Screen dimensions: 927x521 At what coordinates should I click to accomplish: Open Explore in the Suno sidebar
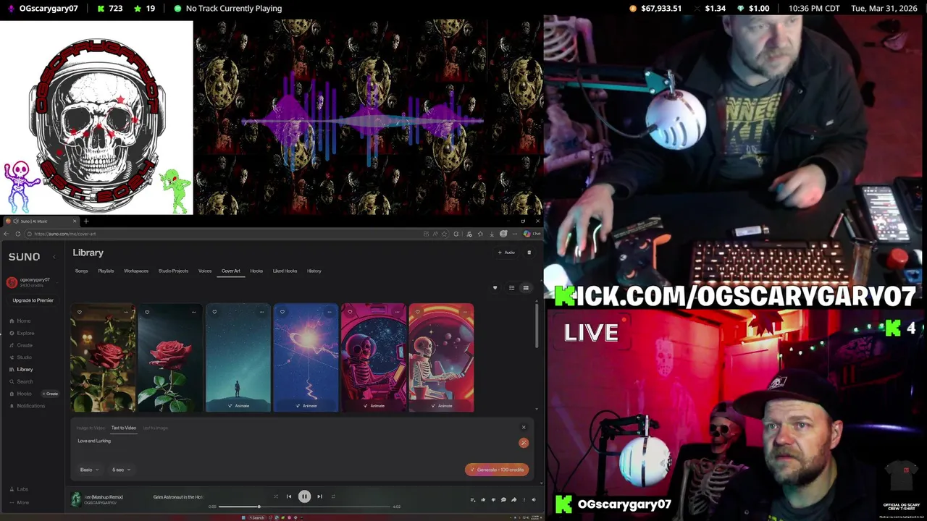click(22, 333)
